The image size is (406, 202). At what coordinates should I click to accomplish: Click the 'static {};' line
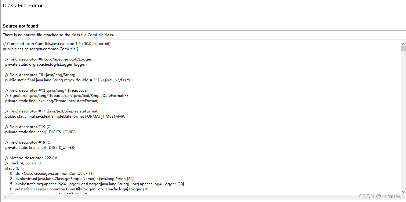[x=12, y=168]
